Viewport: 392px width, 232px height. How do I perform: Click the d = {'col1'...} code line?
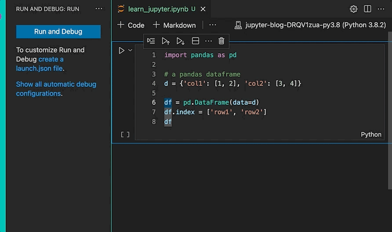pyautogui.click(x=232, y=84)
